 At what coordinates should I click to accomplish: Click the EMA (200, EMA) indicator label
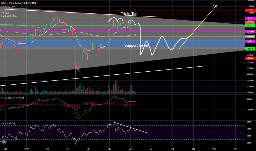9,16
